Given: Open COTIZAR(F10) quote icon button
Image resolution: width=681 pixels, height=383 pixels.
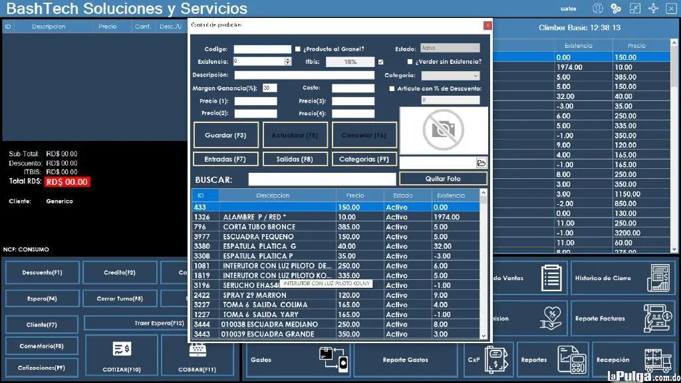Looking at the screenshot, I should pyautogui.click(x=122, y=355).
